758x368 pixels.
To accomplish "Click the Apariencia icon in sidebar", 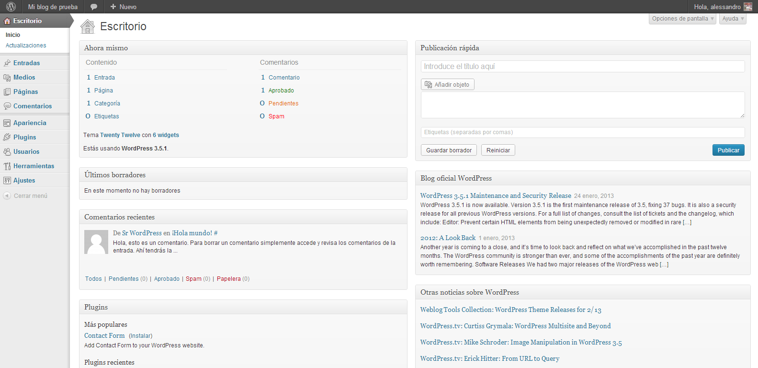I will [x=7, y=123].
